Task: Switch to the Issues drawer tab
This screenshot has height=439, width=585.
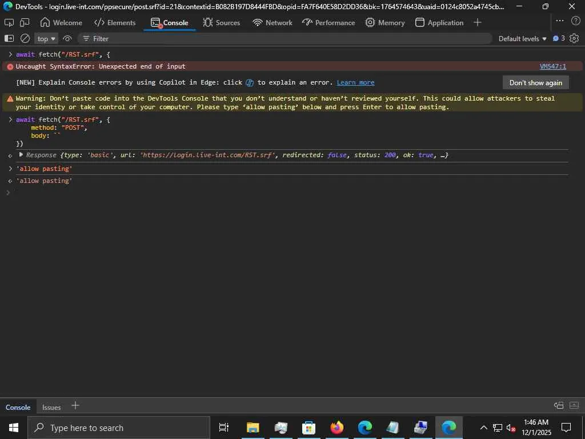Action: (x=51, y=407)
